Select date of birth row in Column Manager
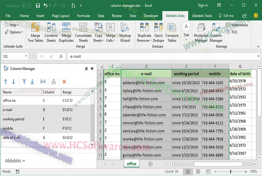Image resolution: width=262 pixels, height=176 pixels. 46,137
